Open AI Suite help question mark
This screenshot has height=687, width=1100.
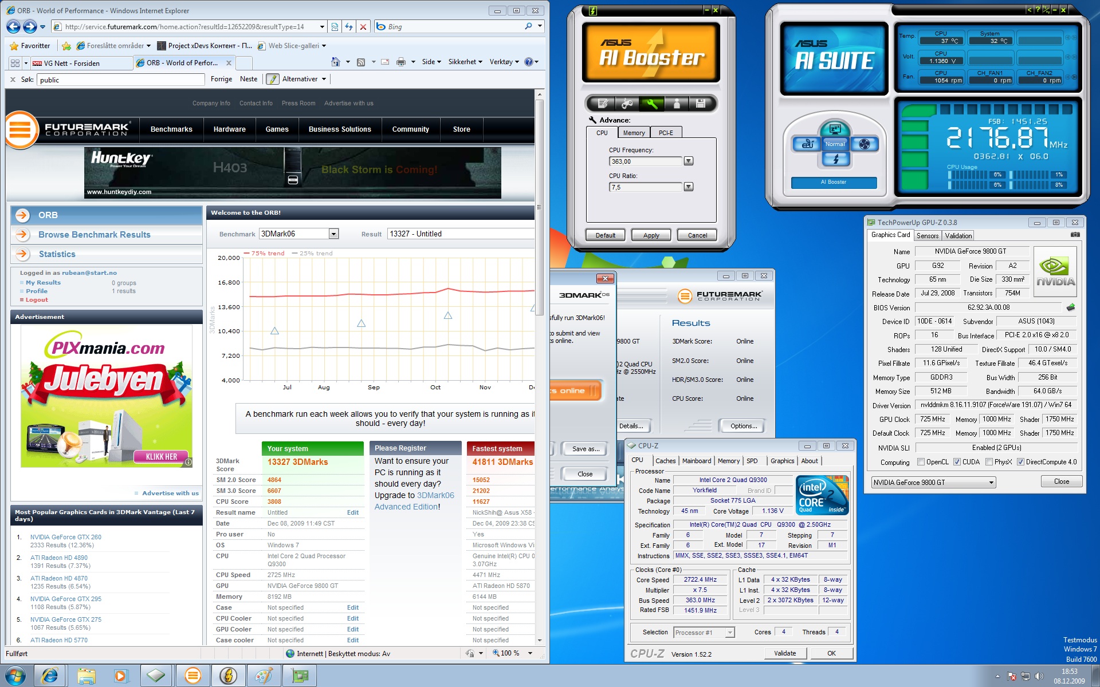tap(1038, 9)
